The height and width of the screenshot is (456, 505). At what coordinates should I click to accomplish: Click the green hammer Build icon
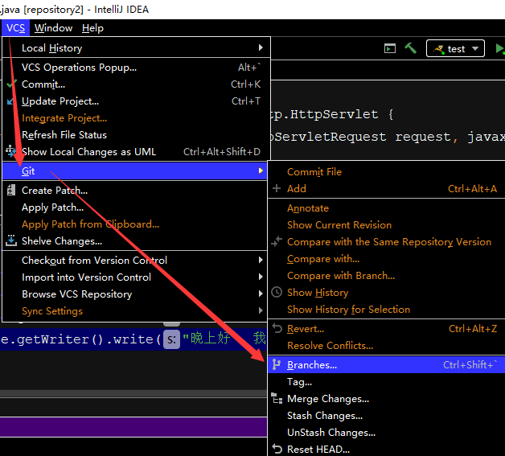(411, 48)
